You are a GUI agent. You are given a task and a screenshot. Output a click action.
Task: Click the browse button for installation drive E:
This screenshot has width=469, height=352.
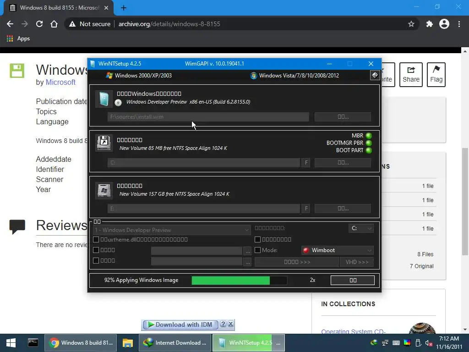(343, 209)
